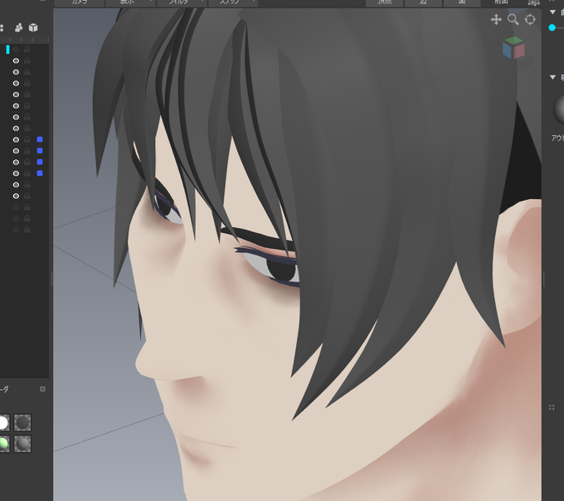Click the 前面 (front) button
Image resolution: width=564 pixels, height=501 pixels.
pos(501,2)
